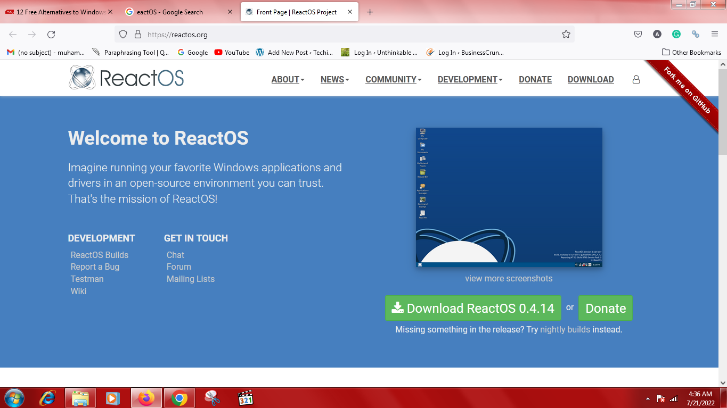Launch Internet Explorer from taskbar
This screenshot has width=727, height=408.
(47, 398)
